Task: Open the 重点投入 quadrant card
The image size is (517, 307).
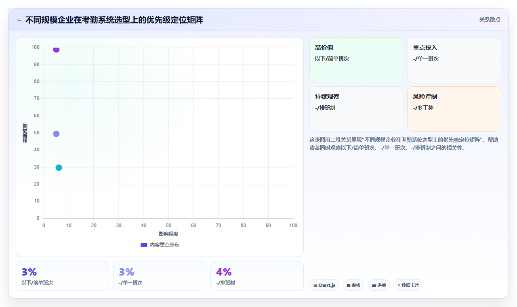Action: click(x=454, y=60)
